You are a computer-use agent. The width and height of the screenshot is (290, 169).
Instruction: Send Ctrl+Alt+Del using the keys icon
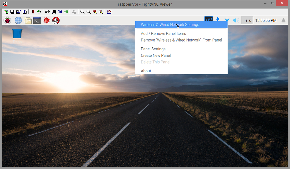47,12
